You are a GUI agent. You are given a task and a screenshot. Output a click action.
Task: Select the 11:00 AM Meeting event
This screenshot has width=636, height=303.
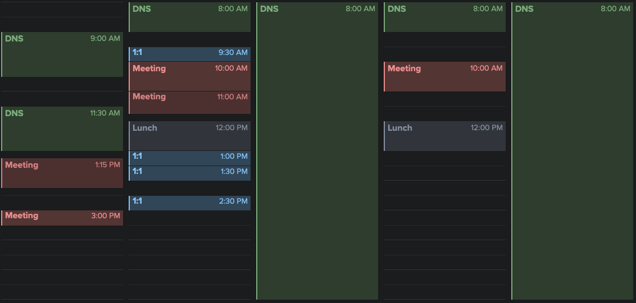[189, 103]
